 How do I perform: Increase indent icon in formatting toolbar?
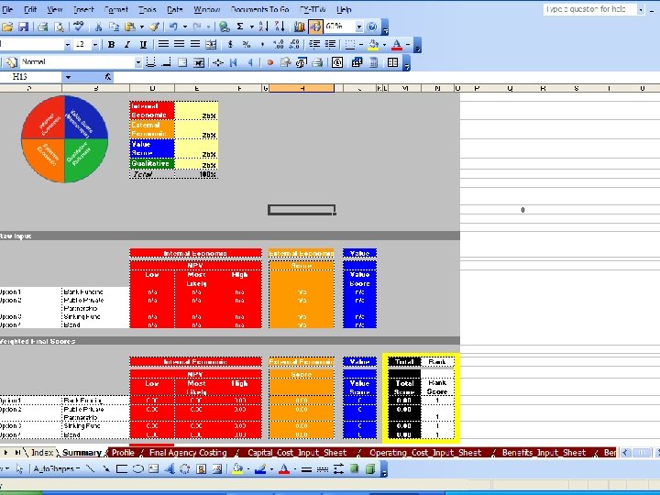tap(330, 45)
